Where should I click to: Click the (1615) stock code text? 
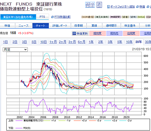[48, 9]
